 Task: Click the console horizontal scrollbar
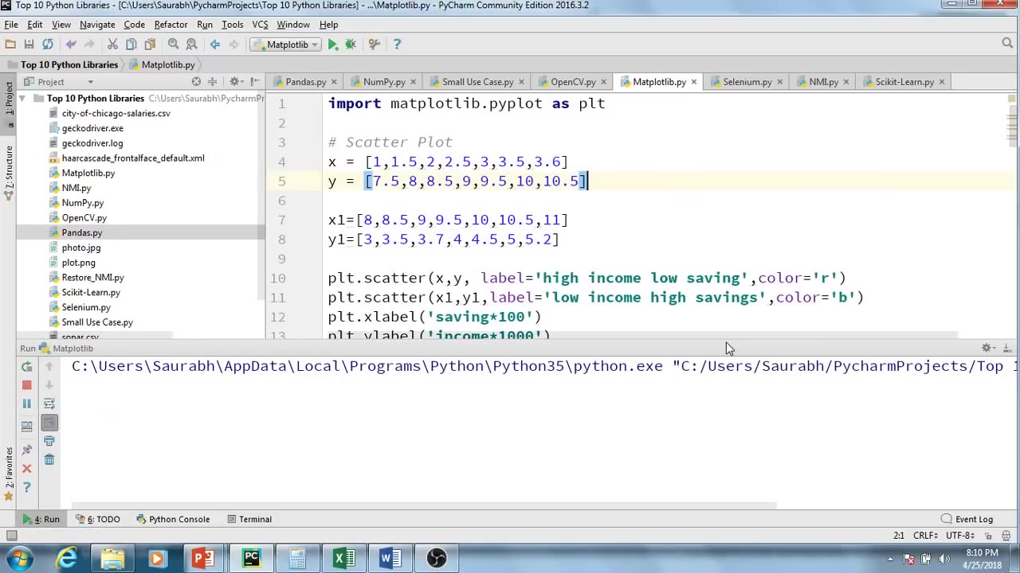[424, 506]
